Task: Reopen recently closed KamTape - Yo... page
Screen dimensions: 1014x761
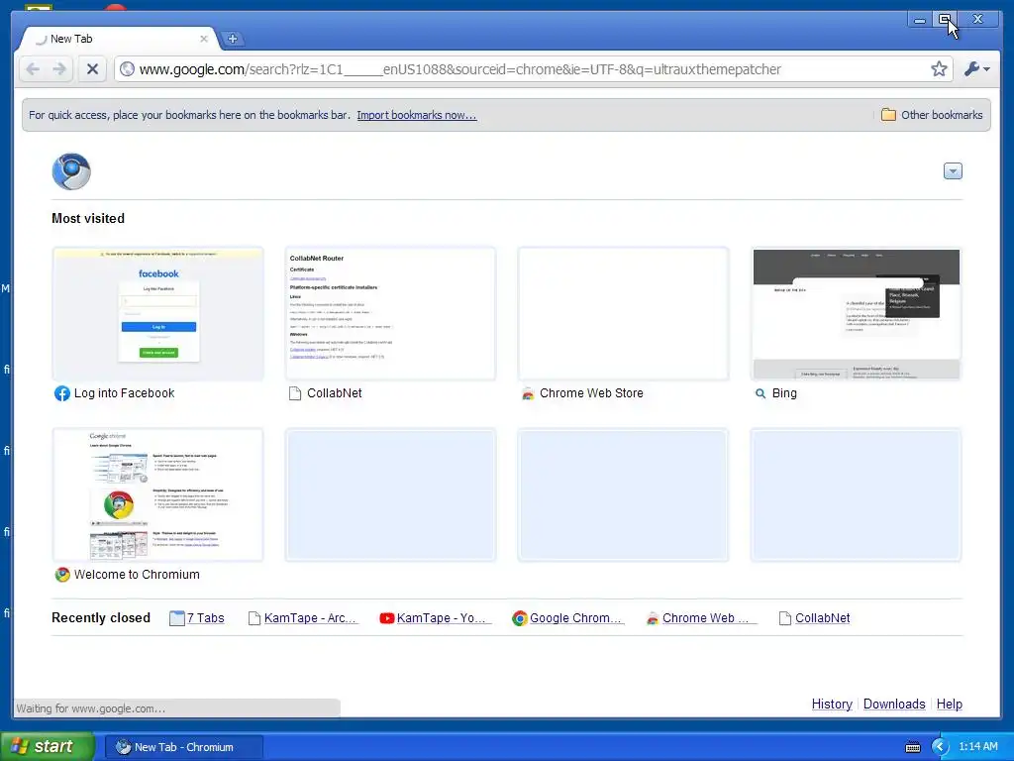Action: pyautogui.click(x=443, y=618)
